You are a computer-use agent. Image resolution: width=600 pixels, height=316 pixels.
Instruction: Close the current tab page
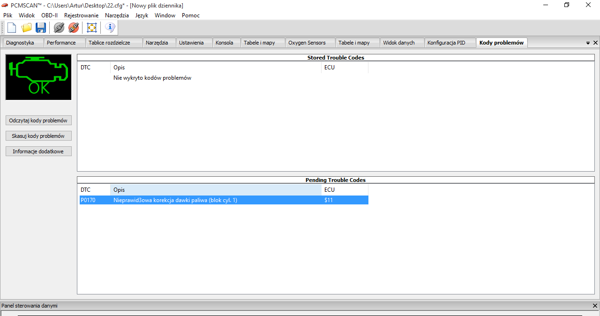tap(595, 43)
